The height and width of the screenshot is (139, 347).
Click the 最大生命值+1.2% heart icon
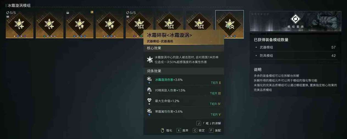pos(149,100)
